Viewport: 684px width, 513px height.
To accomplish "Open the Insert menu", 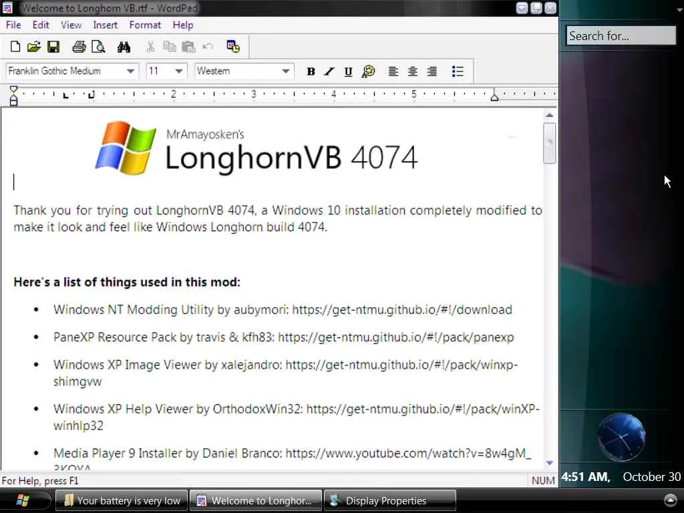I will (105, 25).
